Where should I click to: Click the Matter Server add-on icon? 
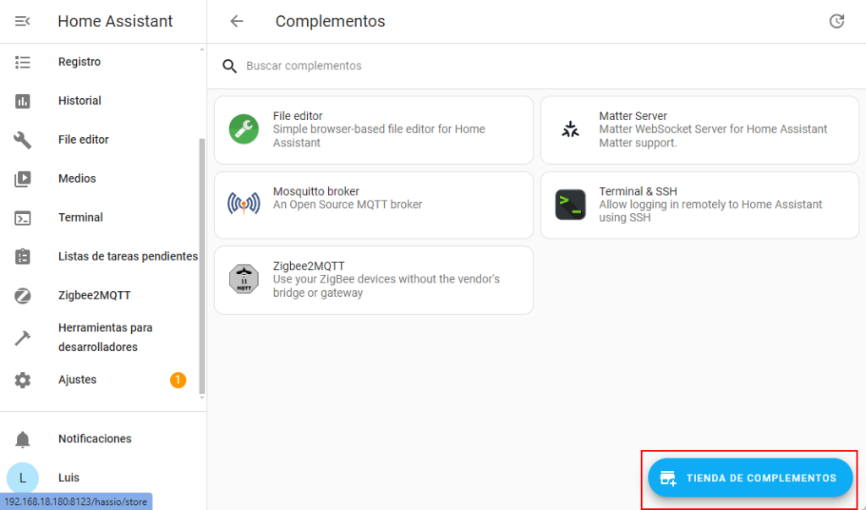click(571, 129)
